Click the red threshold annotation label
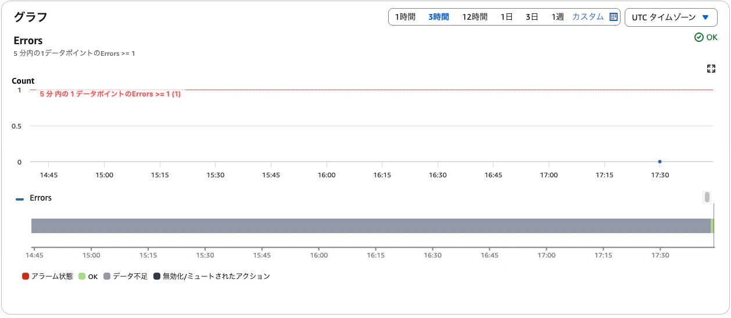 110,94
